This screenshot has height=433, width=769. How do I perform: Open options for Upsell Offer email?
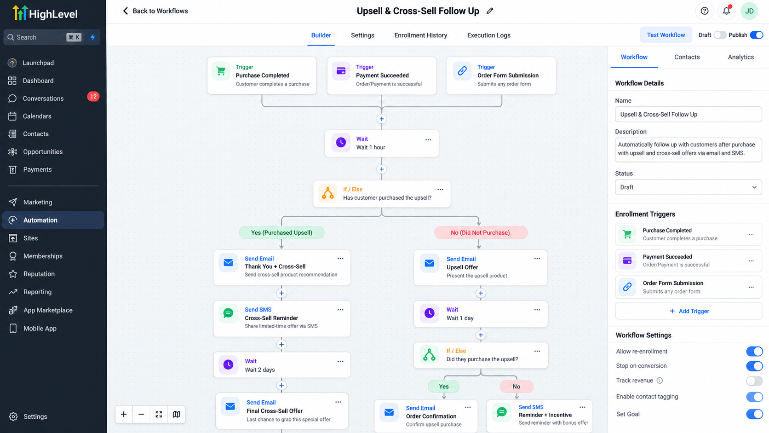pos(537,259)
